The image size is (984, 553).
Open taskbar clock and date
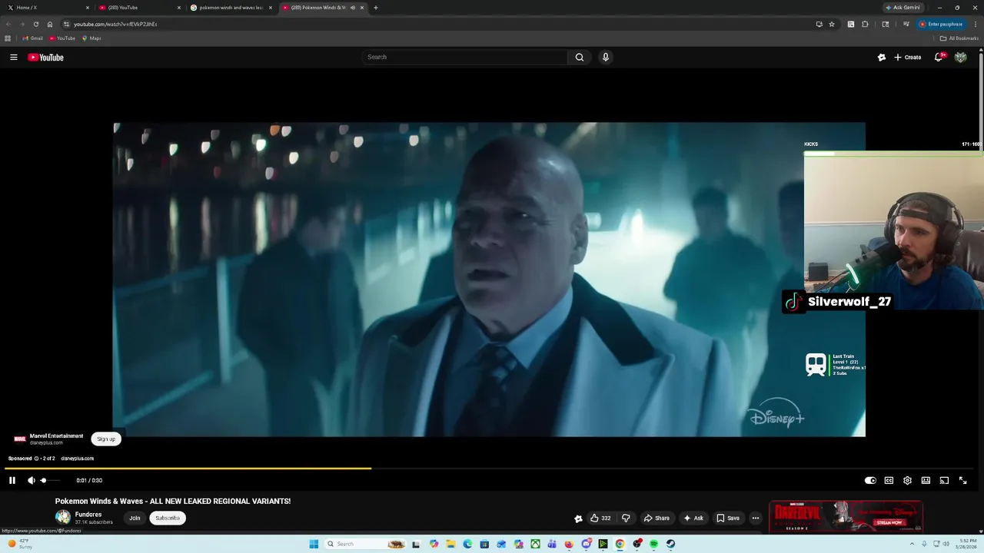click(966, 544)
